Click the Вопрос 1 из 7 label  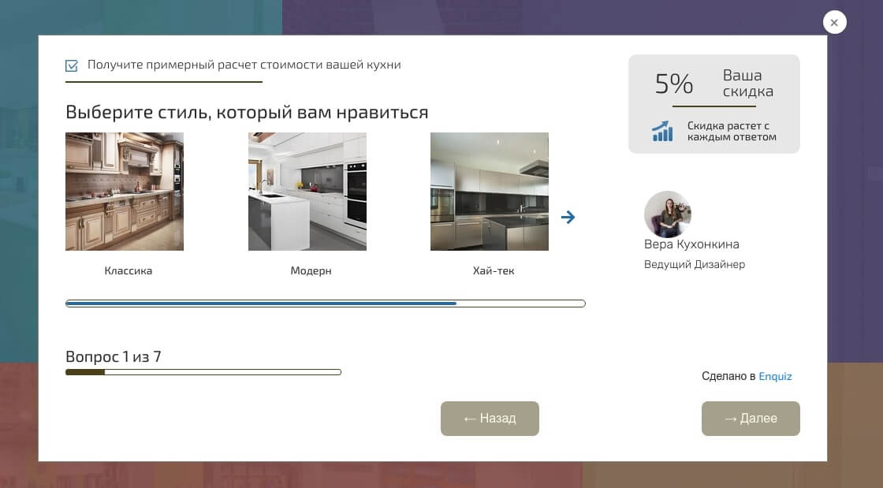tap(113, 356)
